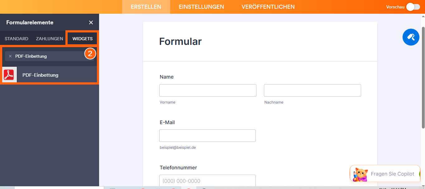Add the PDF-Einbettung widget from results
The height and width of the screenshot is (189, 425).
(50, 75)
